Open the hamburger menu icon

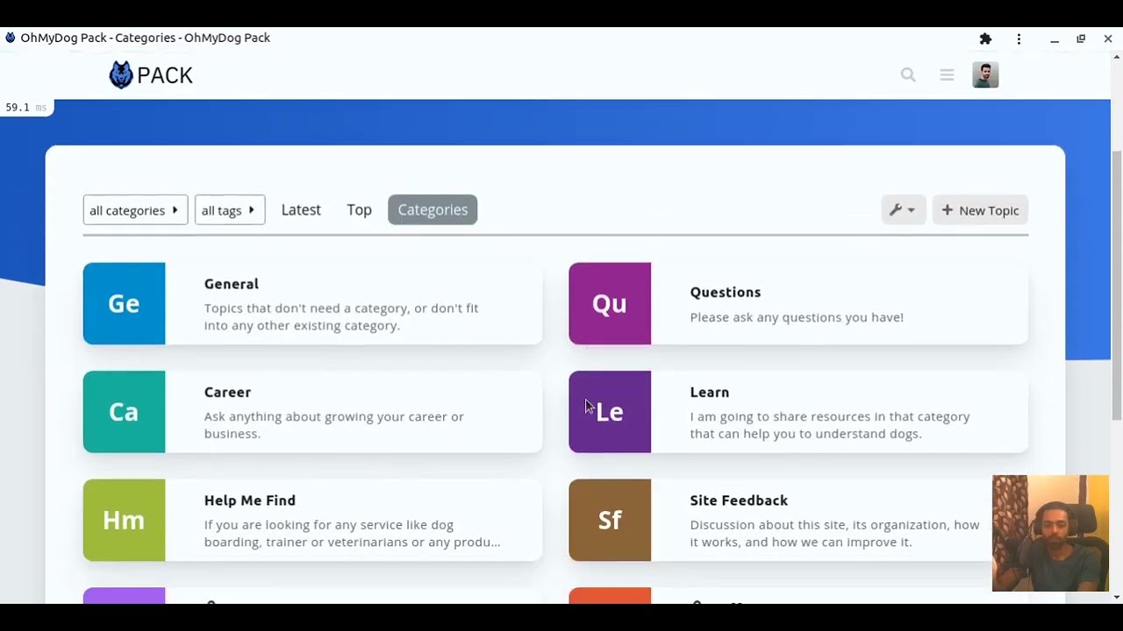(947, 75)
